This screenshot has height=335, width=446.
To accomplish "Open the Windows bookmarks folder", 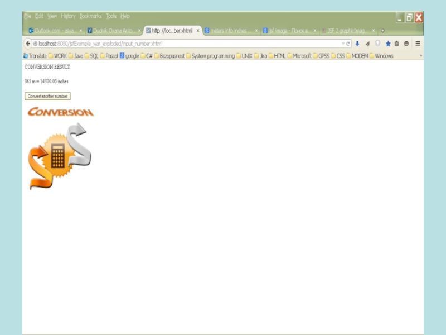I will point(381,56).
